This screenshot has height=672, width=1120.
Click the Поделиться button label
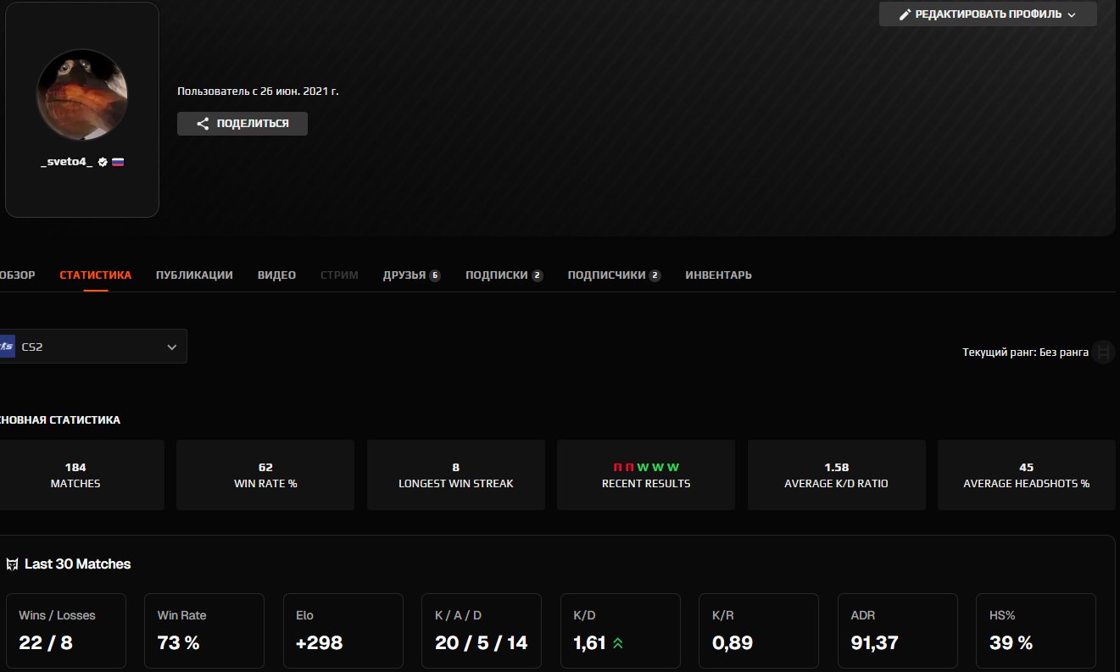click(x=253, y=124)
